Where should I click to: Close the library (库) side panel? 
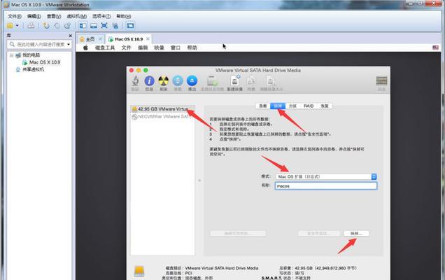tap(71, 36)
